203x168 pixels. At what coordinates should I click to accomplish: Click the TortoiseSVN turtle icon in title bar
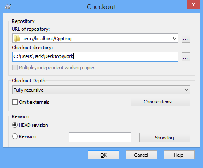tap(8, 6)
